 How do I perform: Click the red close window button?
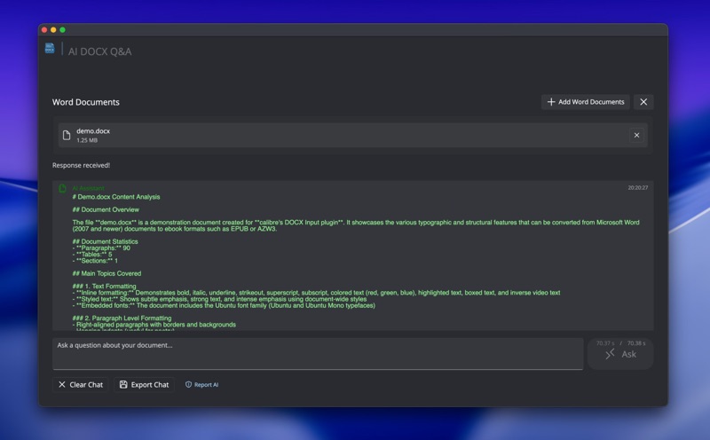[44, 30]
